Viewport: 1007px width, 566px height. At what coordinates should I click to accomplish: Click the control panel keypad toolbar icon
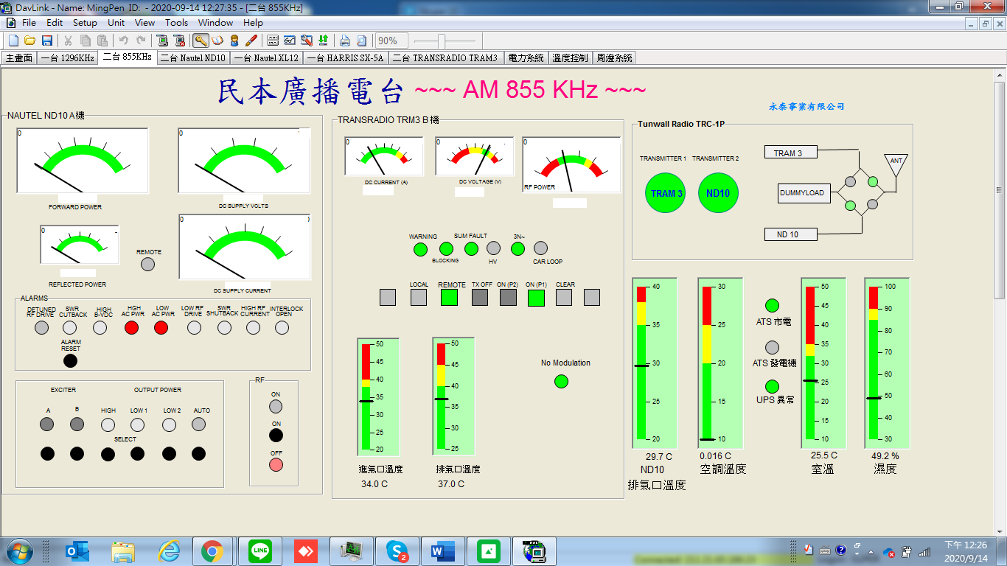(x=272, y=41)
